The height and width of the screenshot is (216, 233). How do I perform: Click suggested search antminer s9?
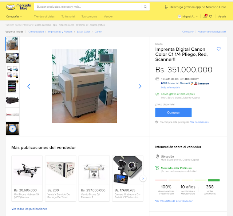(82, 25)
